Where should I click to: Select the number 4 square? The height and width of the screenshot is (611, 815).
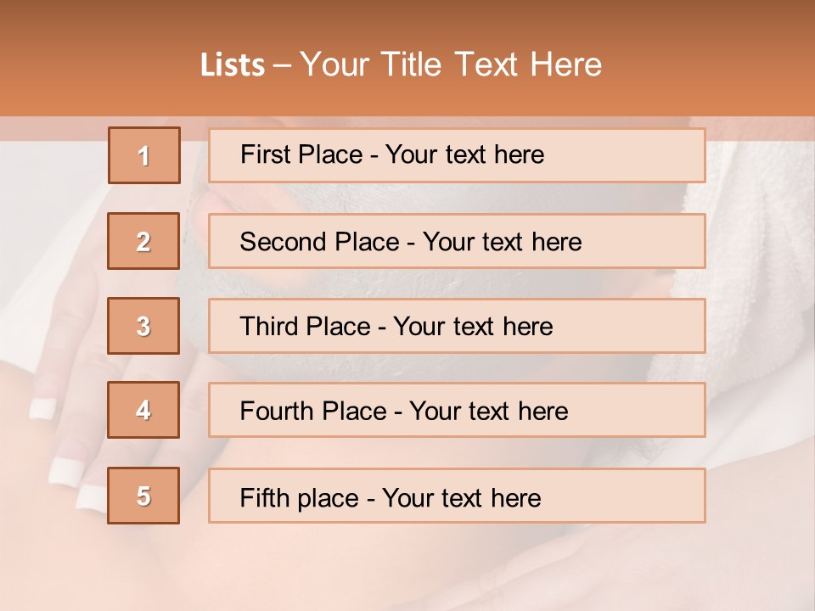[x=143, y=410]
